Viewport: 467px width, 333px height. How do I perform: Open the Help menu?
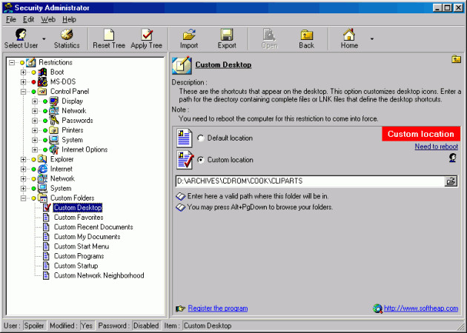pyautogui.click(x=69, y=20)
